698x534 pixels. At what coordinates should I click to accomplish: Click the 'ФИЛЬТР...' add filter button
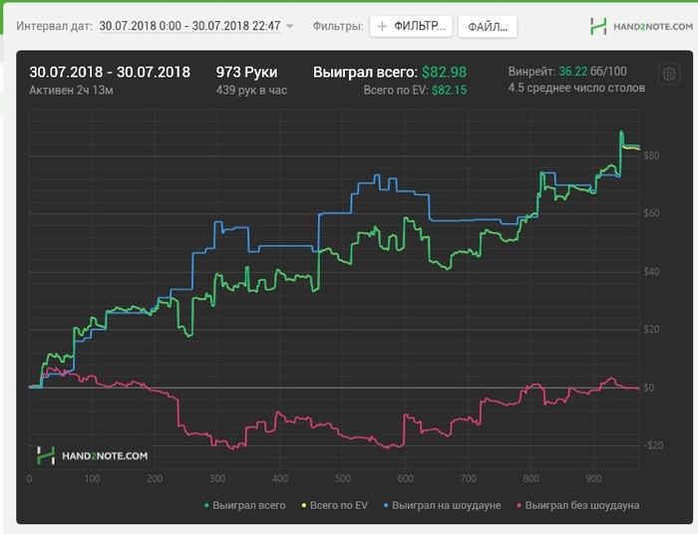pyautogui.click(x=411, y=27)
